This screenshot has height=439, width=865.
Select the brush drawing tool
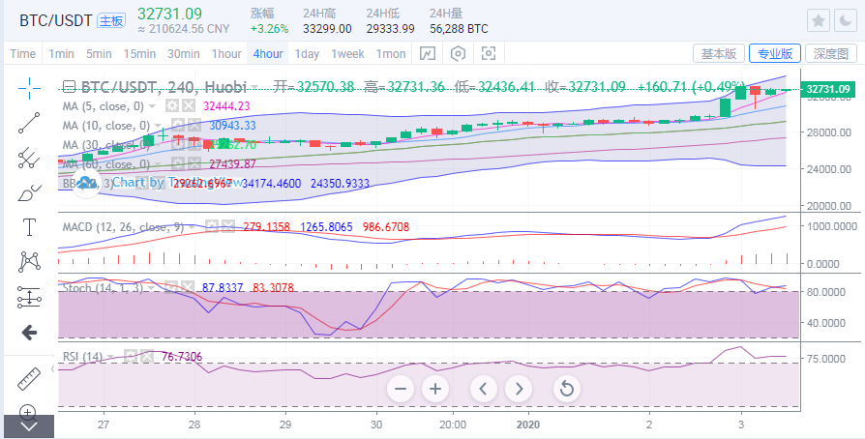point(29,192)
